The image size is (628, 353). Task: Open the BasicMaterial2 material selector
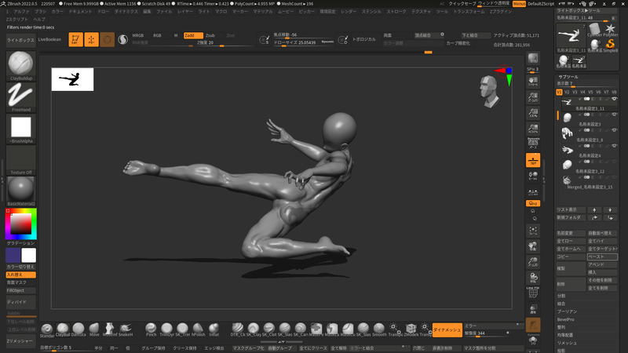coord(22,190)
